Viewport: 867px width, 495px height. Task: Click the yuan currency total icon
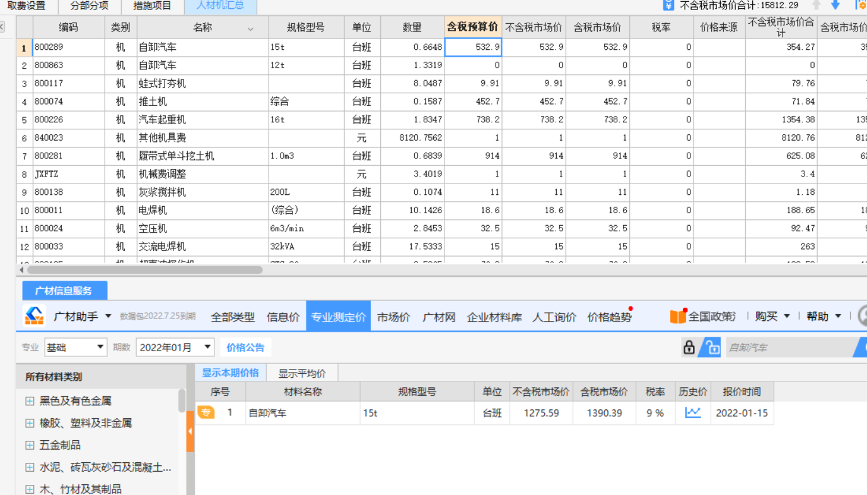pyautogui.click(x=668, y=5)
